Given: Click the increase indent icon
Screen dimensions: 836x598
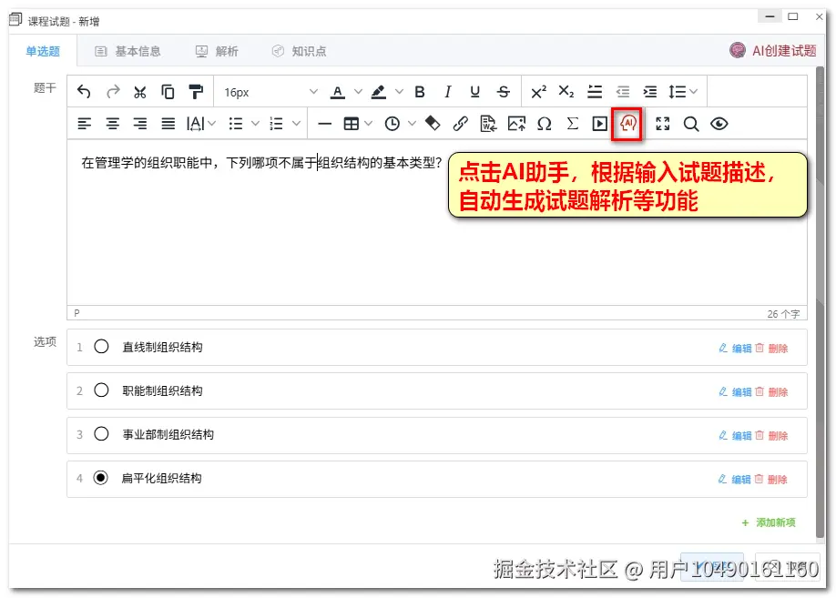Looking at the screenshot, I should tap(650, 92).
